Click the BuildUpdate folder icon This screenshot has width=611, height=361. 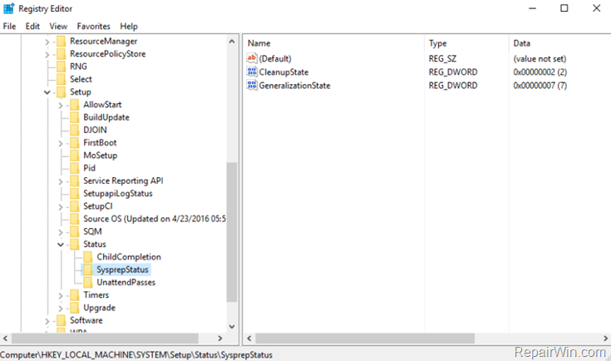coord(75,117)
